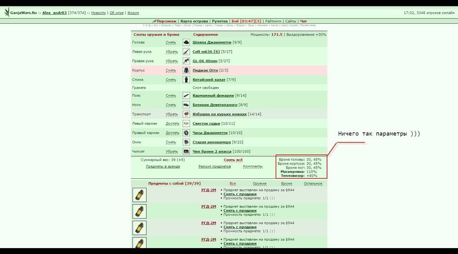Click Снять for the Пояс slot
The height and width of the screenshot is (254, 458).
click(171, 95)
